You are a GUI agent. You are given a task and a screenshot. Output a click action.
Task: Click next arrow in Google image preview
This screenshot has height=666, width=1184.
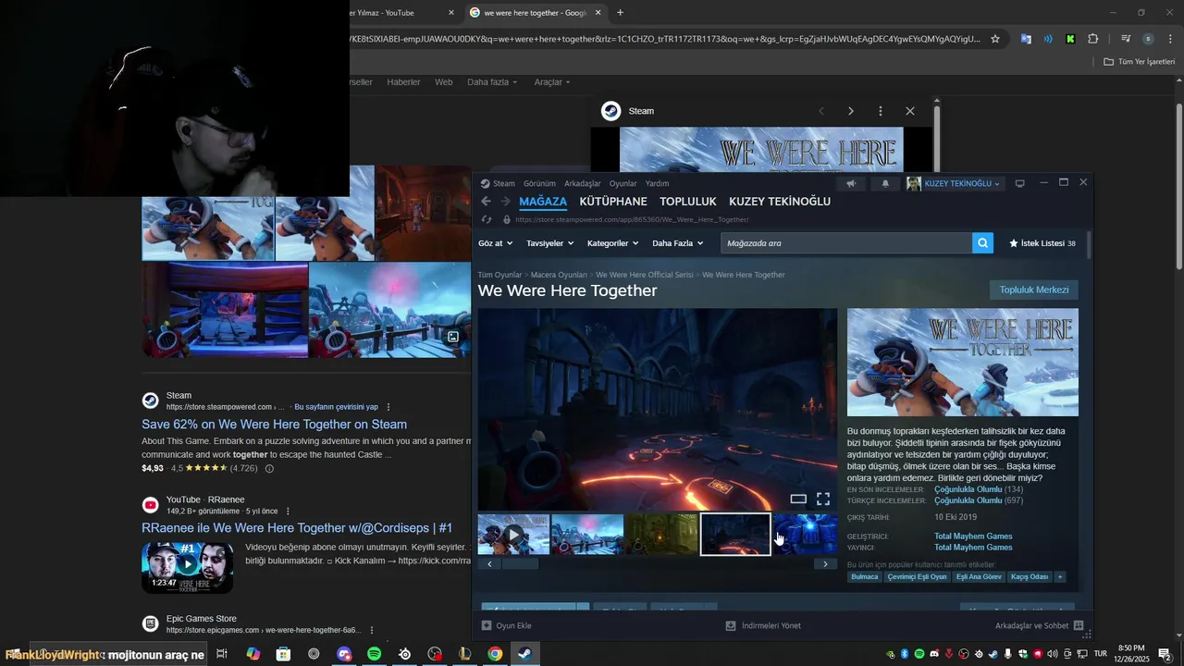pos(851,111)
